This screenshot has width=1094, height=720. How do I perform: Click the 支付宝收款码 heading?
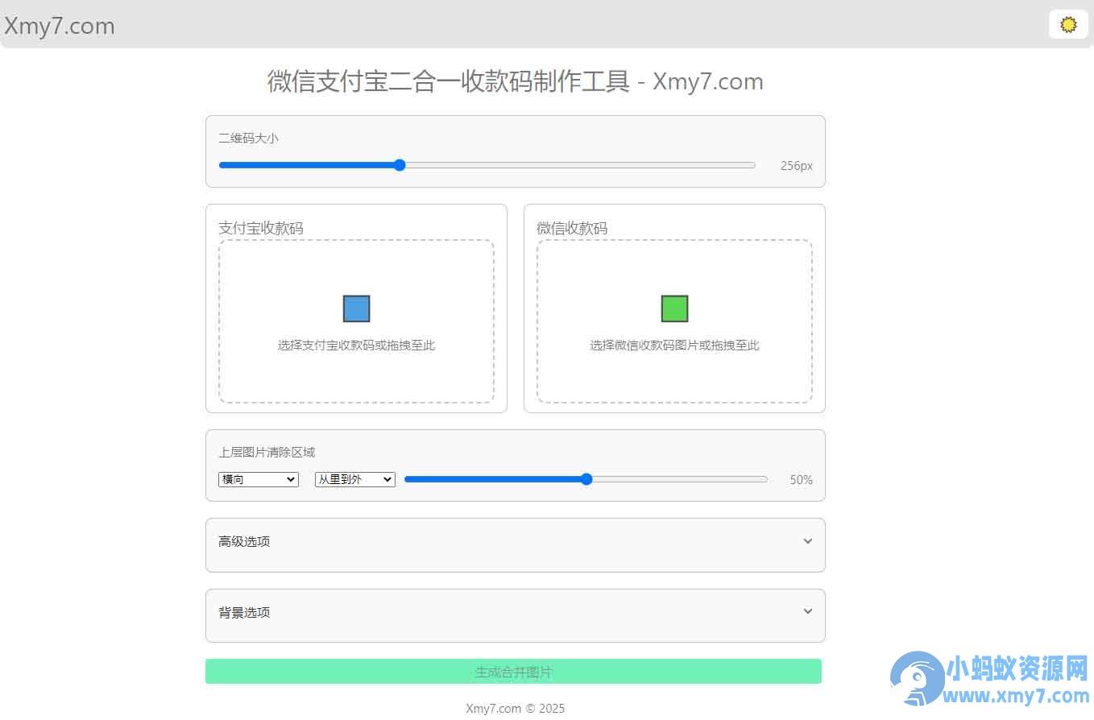click(261, 228)
